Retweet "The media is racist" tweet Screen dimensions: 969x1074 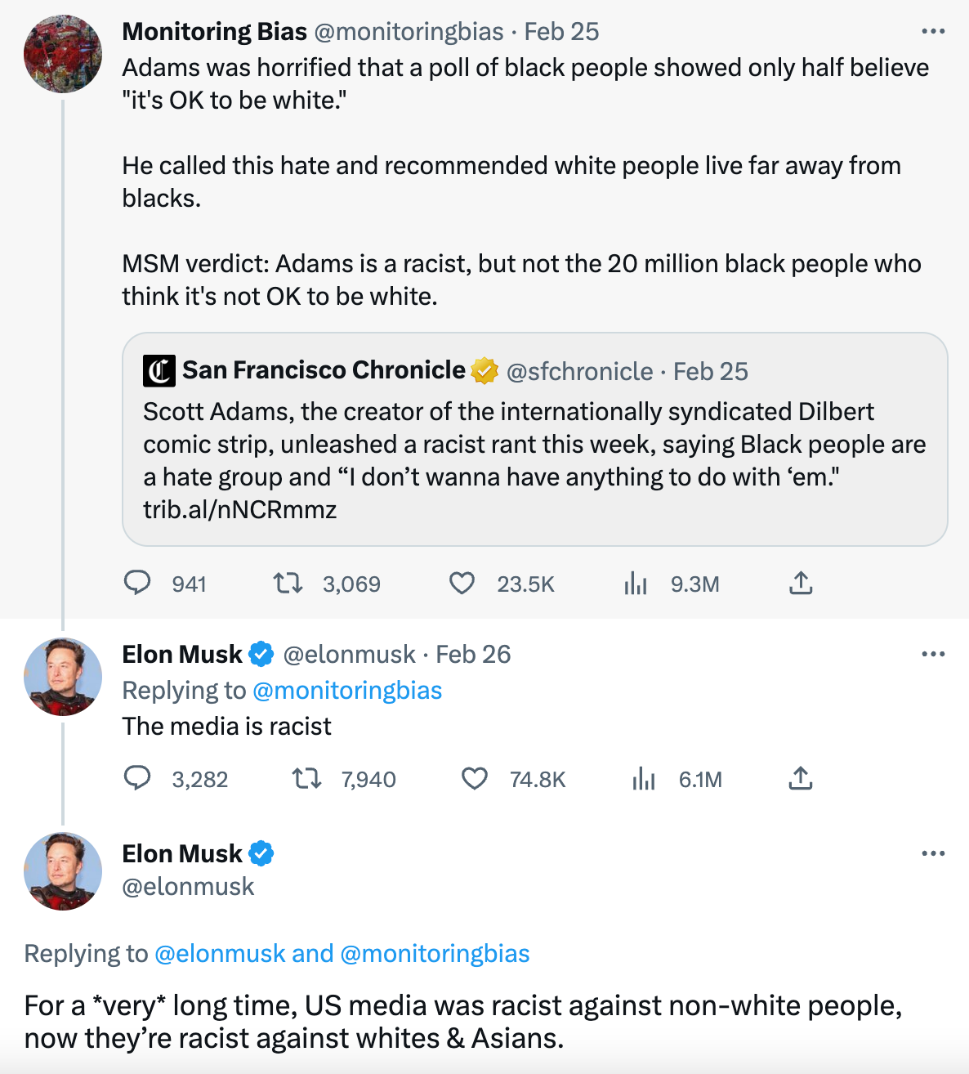tap(307, 778)
